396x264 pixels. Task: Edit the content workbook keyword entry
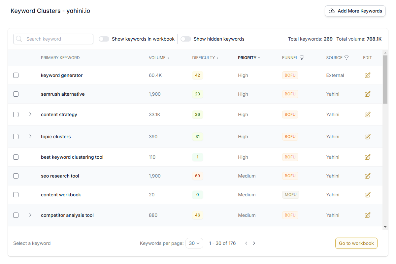(x=367, y=195)
